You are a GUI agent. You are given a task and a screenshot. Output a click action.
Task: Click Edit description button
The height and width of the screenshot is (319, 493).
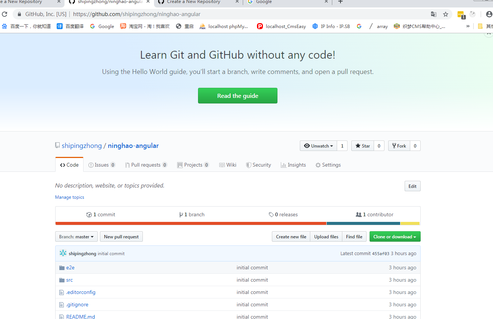coord(412,186)
